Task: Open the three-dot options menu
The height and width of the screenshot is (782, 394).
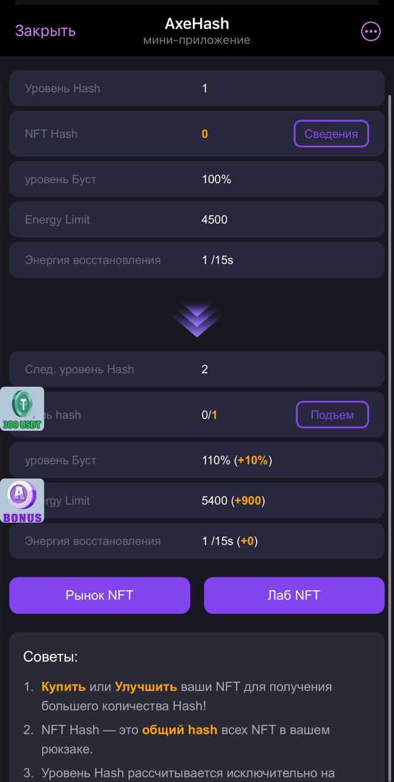Action: (370, 31)
